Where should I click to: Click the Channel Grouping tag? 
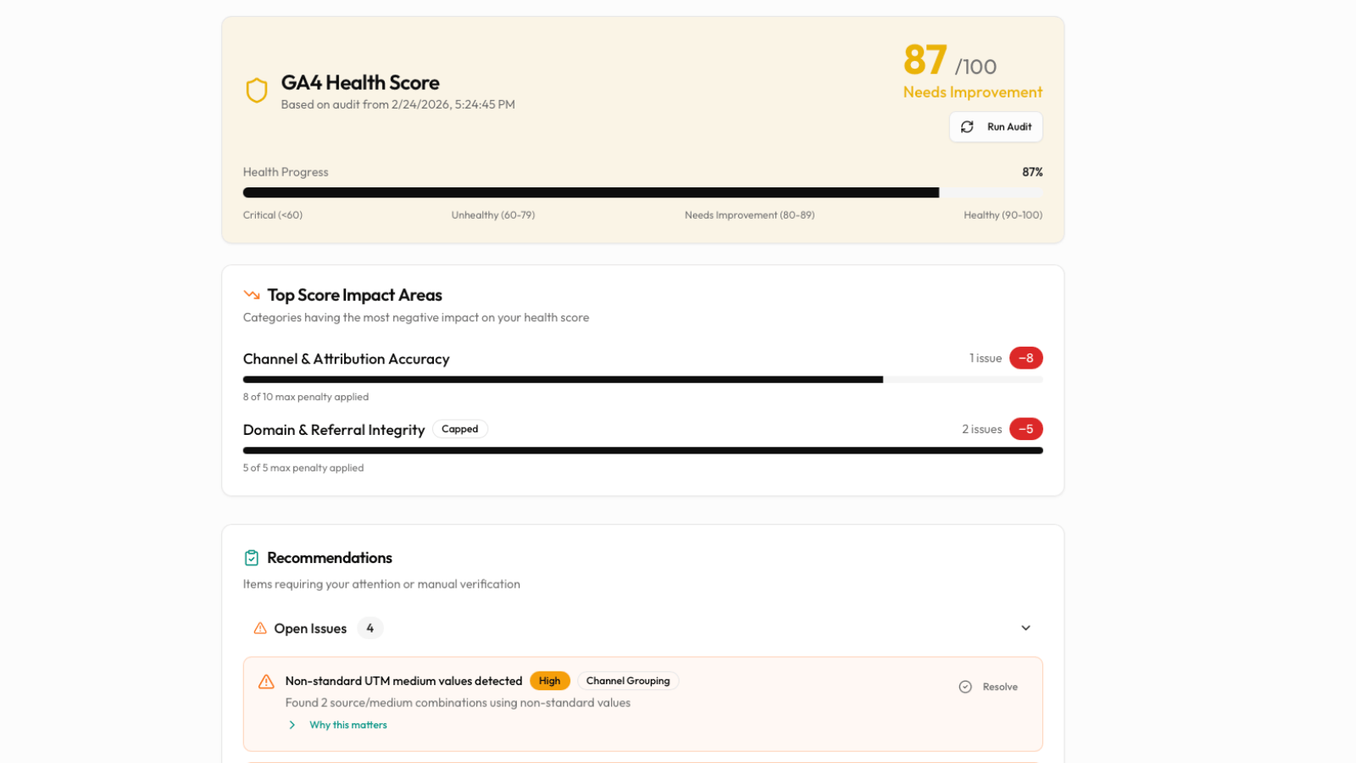628,681
